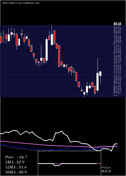
Task: Click the 'BSE 544471 ns1.bullkhan.com' header text
Action: 21,3
